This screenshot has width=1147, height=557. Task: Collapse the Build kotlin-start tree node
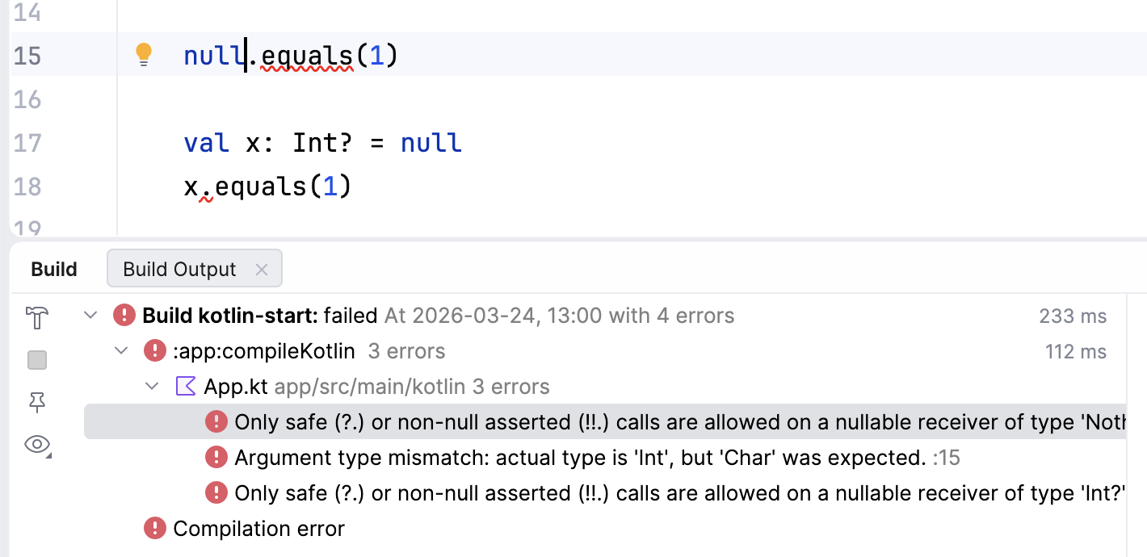tap(90, 315)
